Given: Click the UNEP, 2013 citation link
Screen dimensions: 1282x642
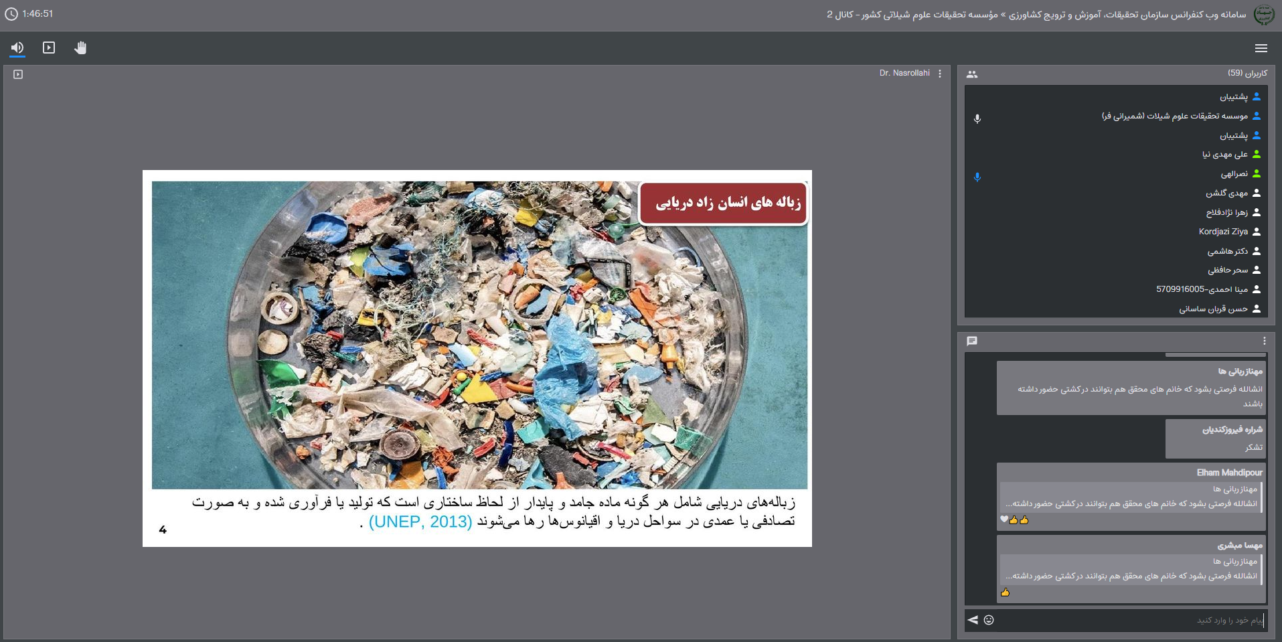Looking at the screenshot, I should tap(420, 522).
